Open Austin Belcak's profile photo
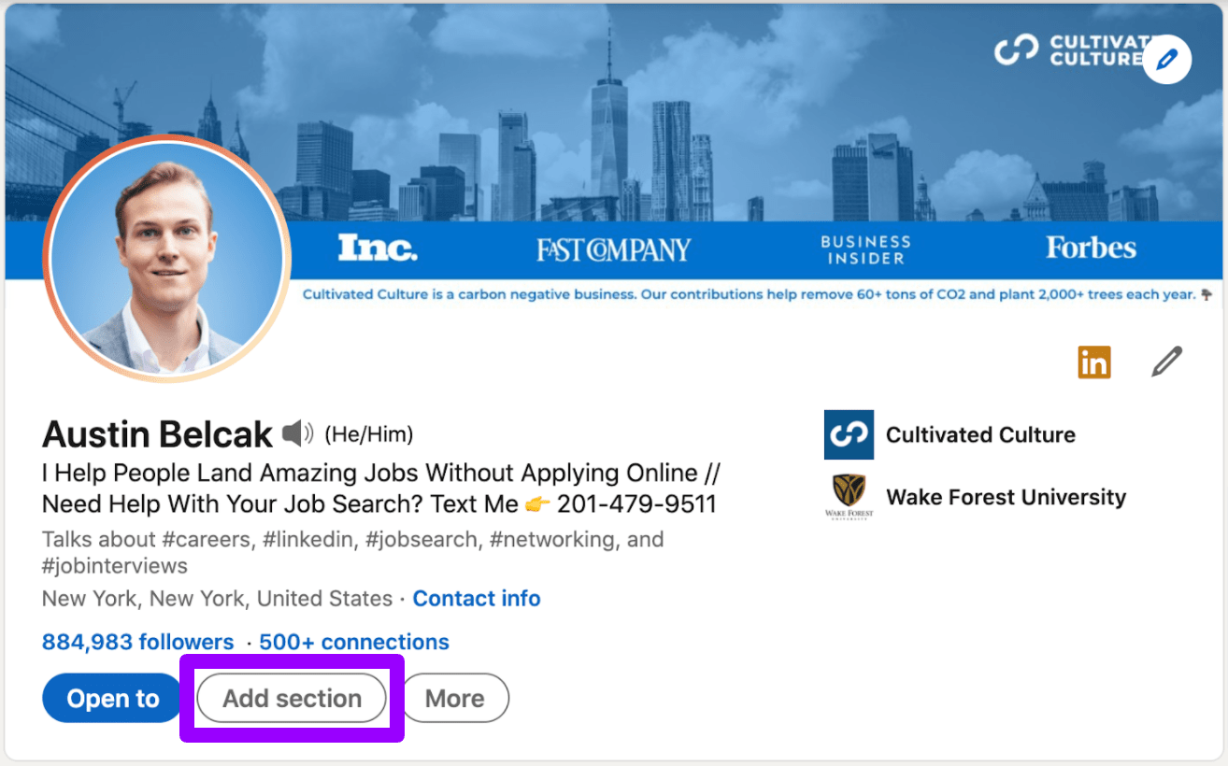1228x766 pixels. click(167, 259)
